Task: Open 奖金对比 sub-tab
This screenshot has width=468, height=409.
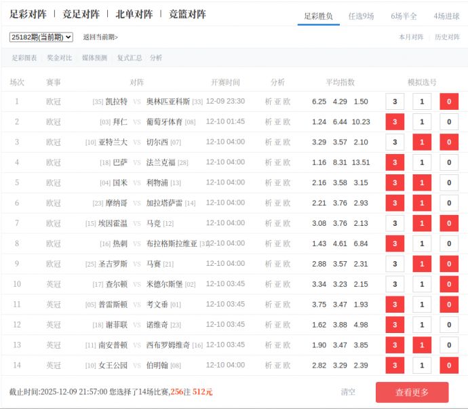Action: [x=59, y=58]
